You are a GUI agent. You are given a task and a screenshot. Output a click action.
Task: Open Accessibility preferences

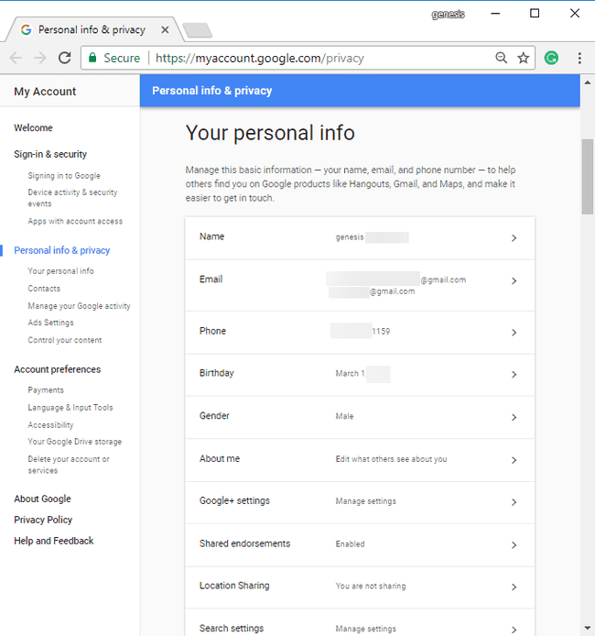click(x=50, y=425)
